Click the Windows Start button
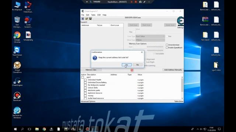 15,129
